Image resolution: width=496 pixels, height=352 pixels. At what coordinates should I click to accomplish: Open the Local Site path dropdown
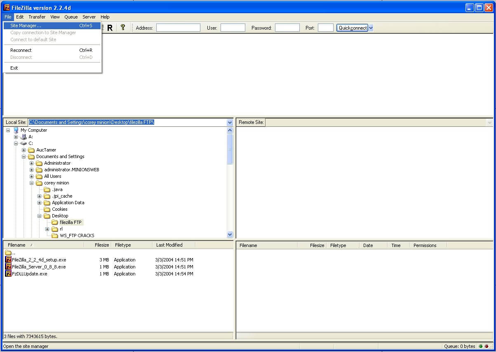pos(230,122)
